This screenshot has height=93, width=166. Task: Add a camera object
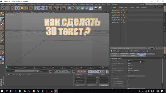tap(96, 8)
